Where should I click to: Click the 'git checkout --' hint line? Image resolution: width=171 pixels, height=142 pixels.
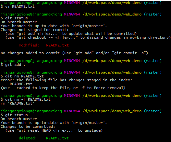(88, 37)
